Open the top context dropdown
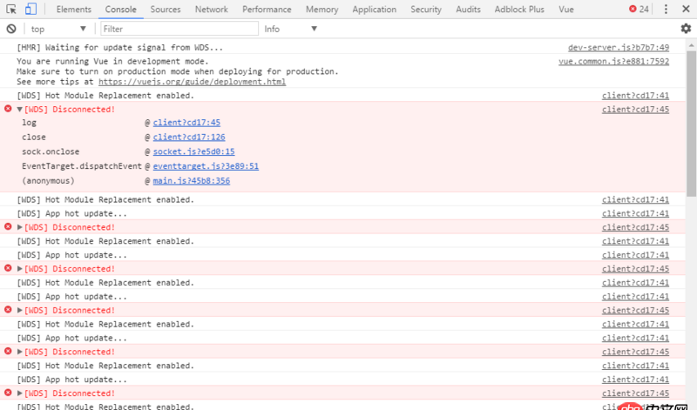This screenshot has width=697, height=410. pos(58,29)
